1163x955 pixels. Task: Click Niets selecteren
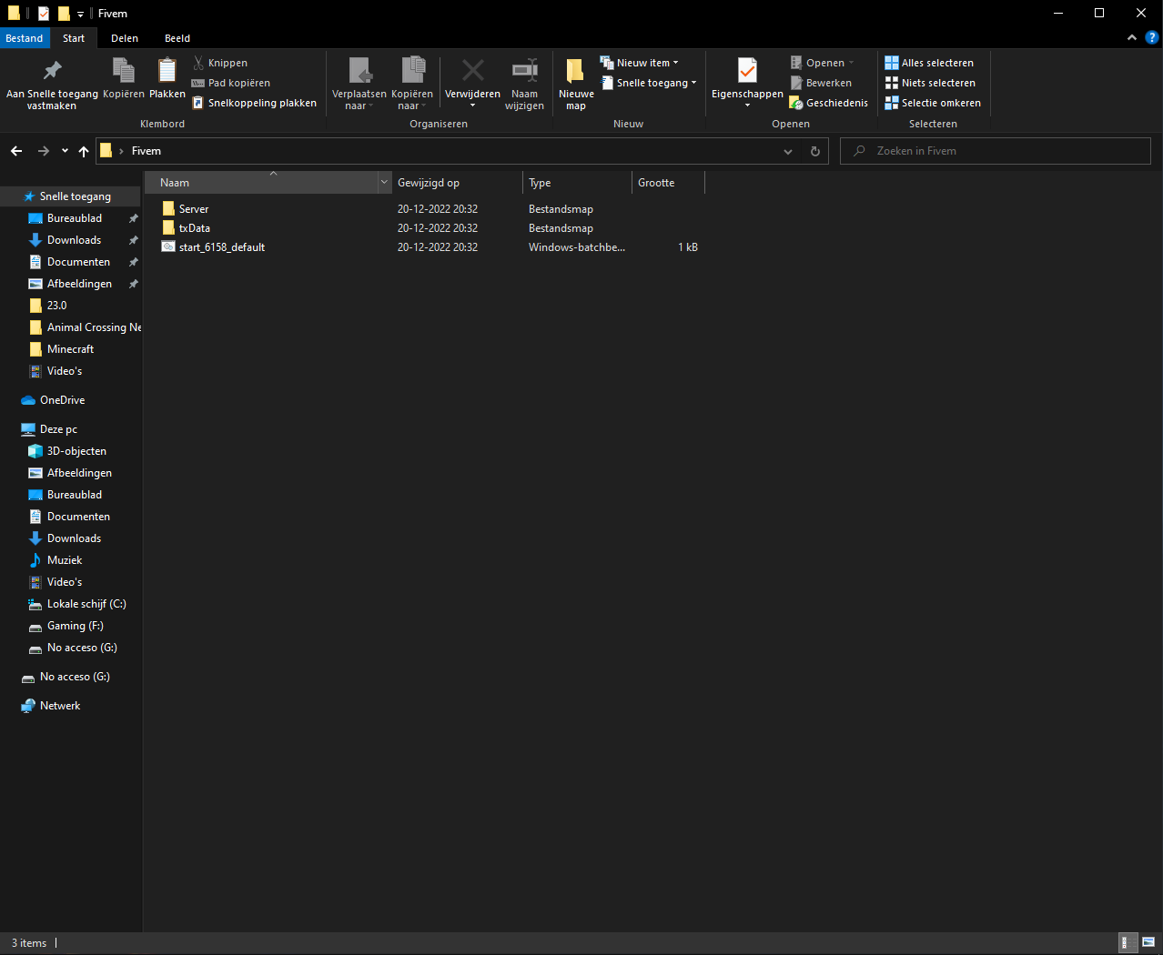click(930, 83)
